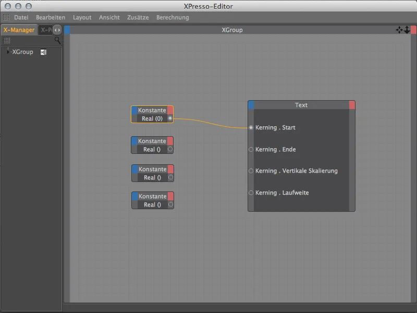This screenshot has width=417, height=313.
Task: Select the fourth Konstante node title
Action: click(x=152, y=197)
